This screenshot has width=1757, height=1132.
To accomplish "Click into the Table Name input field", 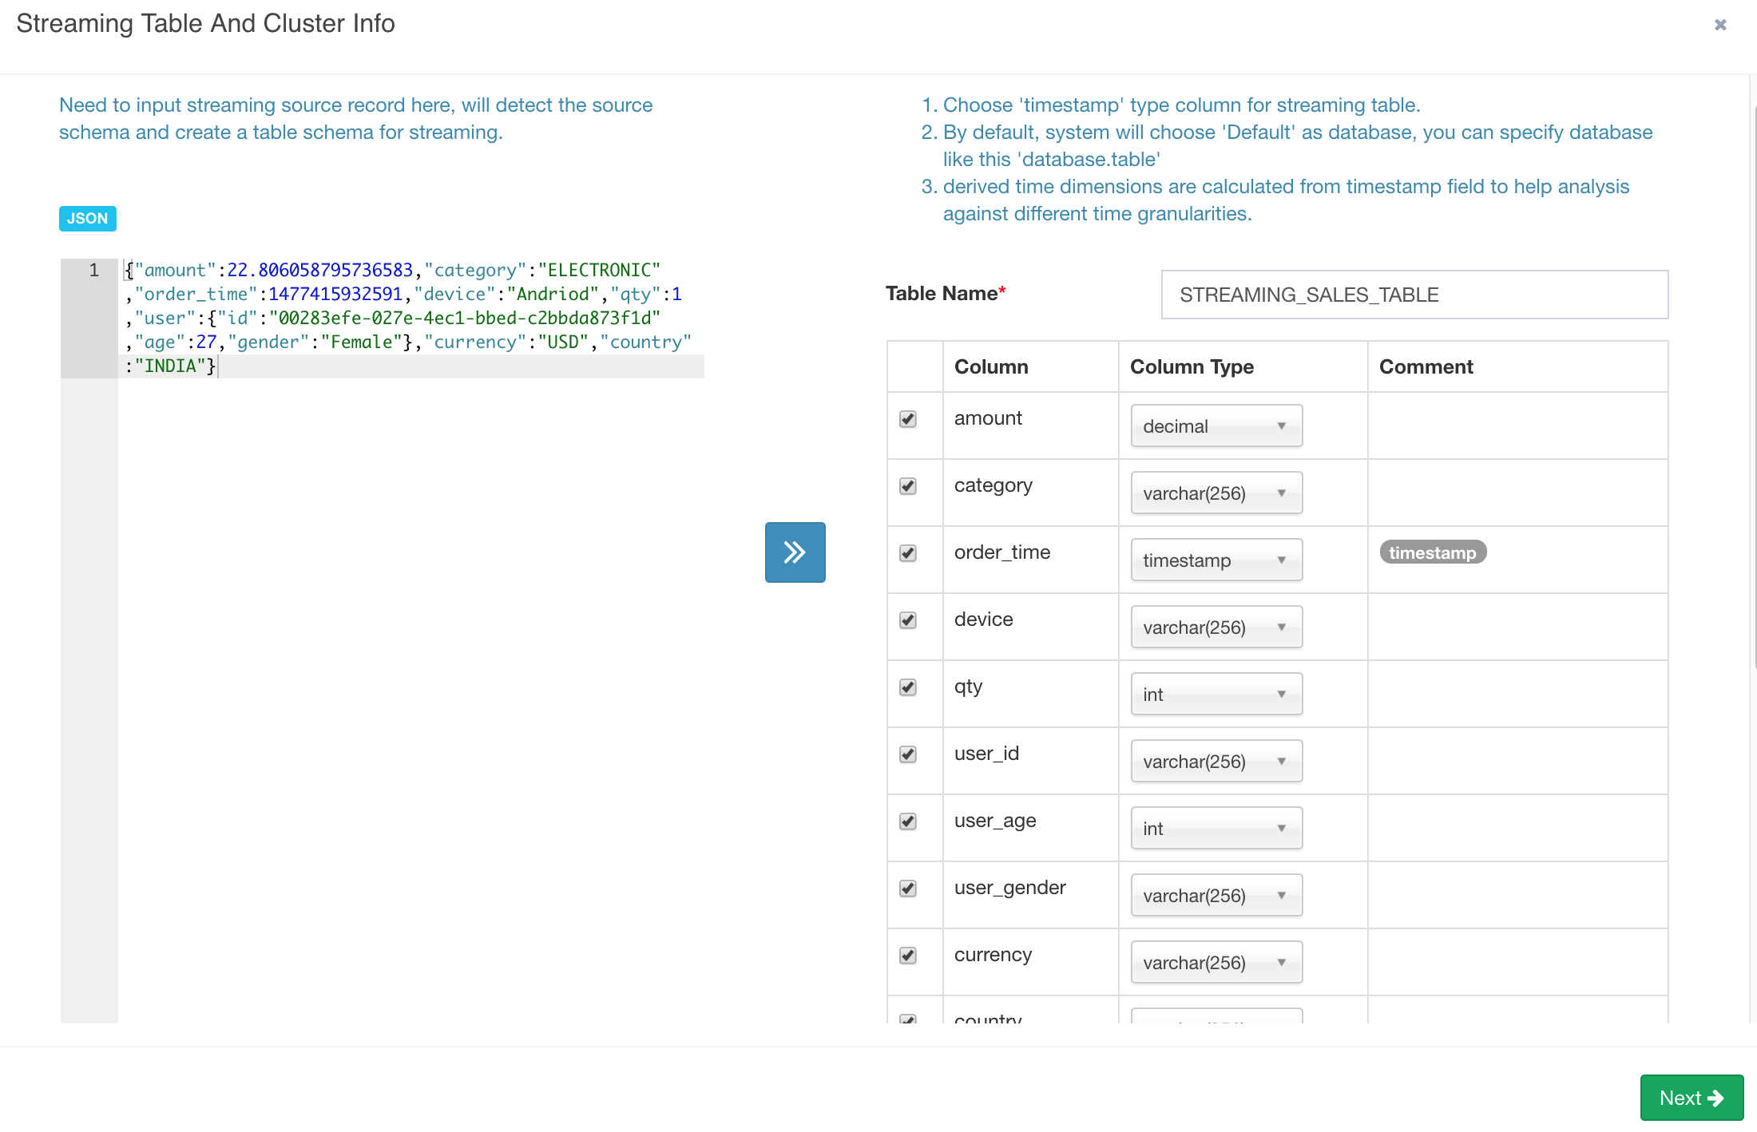I will pyautogui.click(x=1414, y=295).
